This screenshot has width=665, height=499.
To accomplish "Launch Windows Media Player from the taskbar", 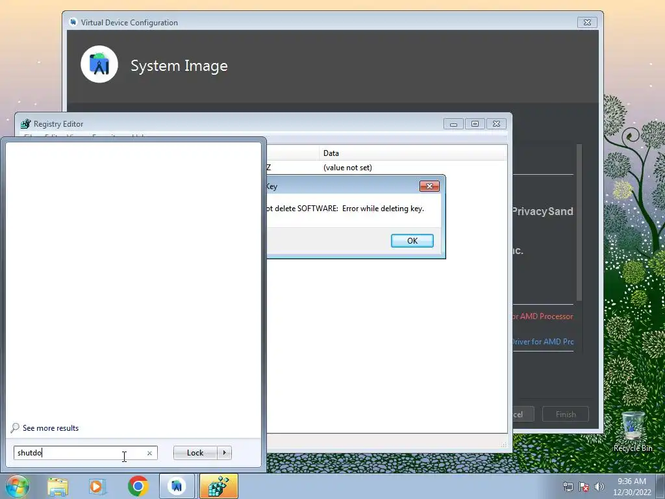I will 97,487.
